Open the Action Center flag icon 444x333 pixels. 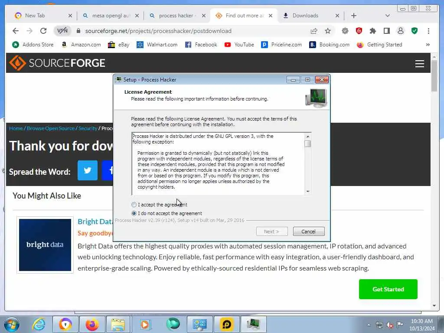[400, 325]
